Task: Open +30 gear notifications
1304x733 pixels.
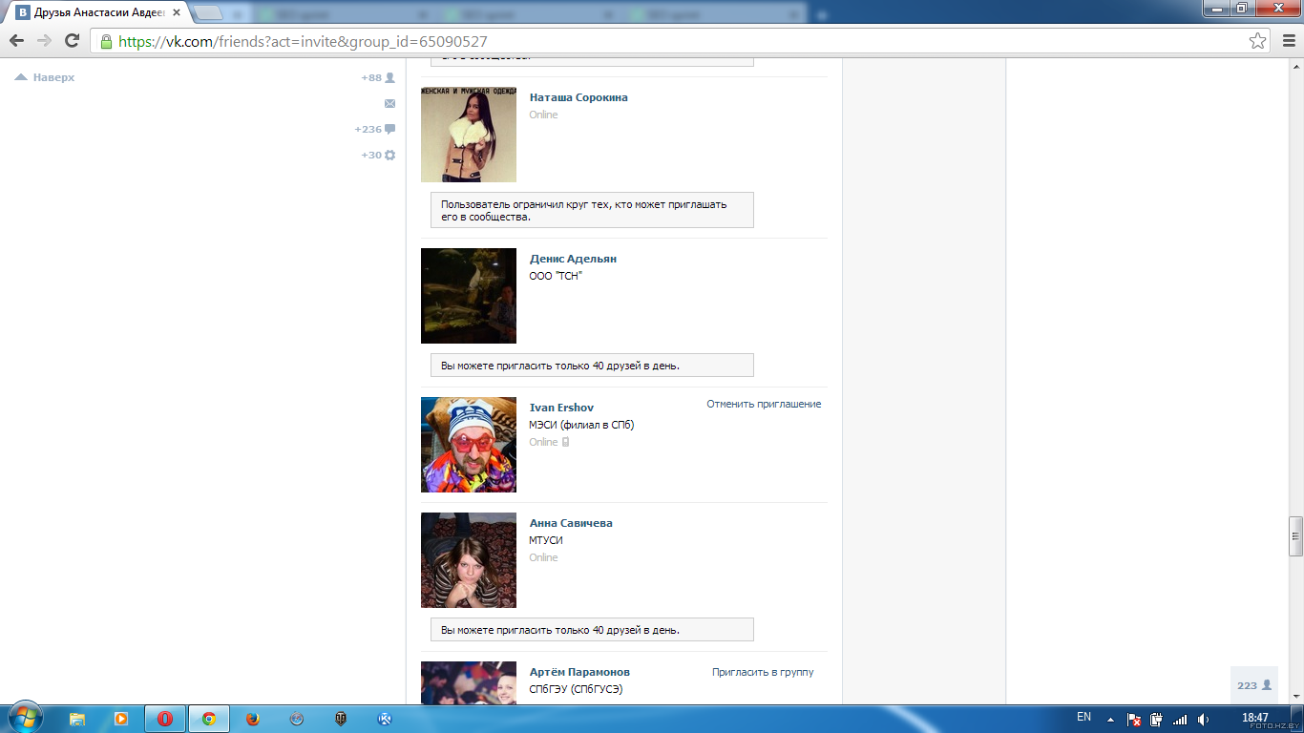Action: coord(378,155)
